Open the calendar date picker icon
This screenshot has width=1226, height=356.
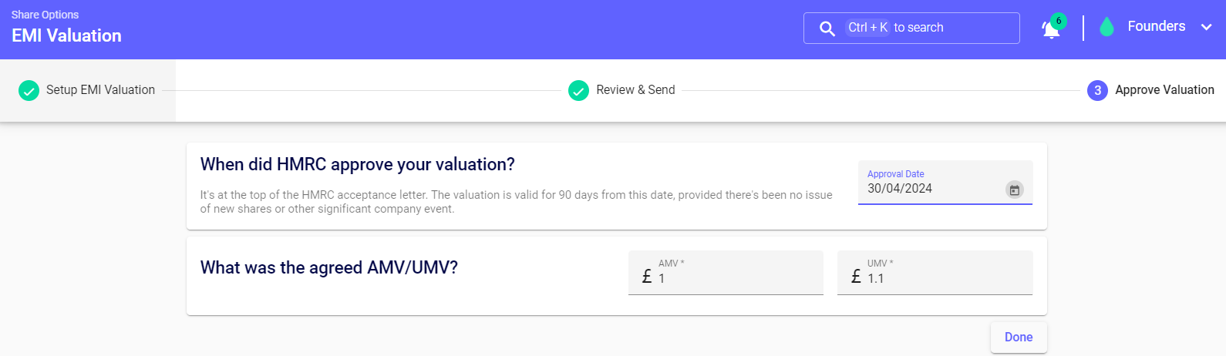coord(1015,190)
